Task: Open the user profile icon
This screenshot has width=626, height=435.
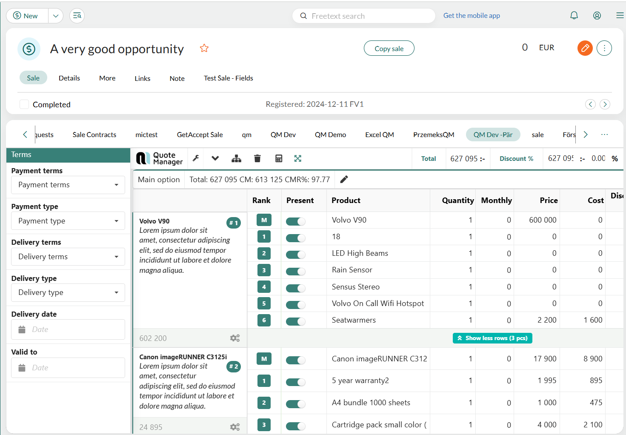Action: click(597, 16)
